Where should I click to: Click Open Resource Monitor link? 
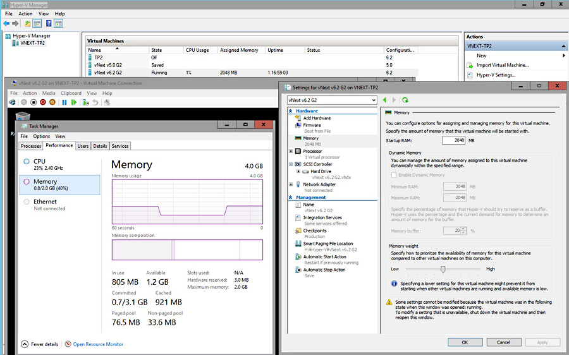click(x=98, y=344)
